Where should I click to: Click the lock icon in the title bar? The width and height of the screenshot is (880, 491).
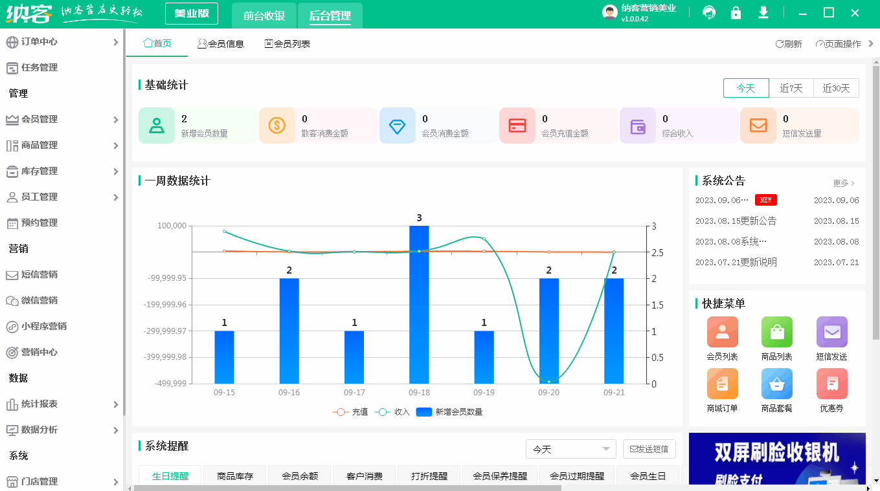(x=736, y=12)
